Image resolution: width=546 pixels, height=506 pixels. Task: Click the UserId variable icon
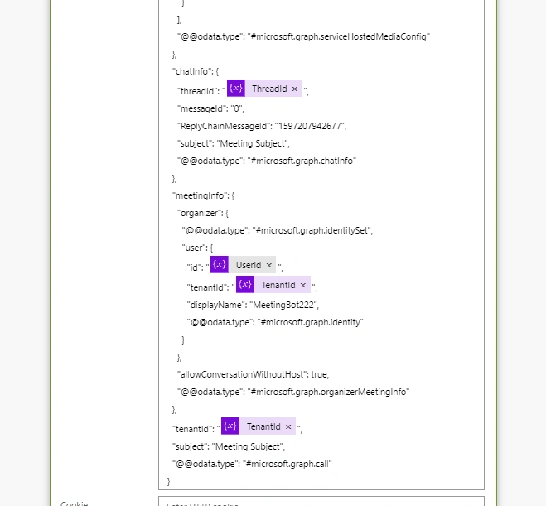pos(220,264)
